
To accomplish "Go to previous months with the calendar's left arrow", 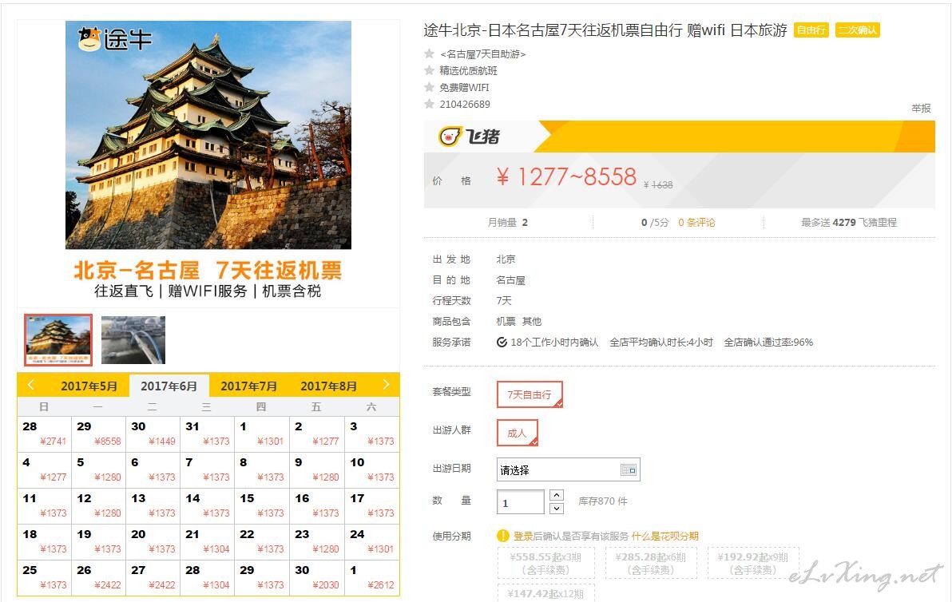I will click(31, 385).
